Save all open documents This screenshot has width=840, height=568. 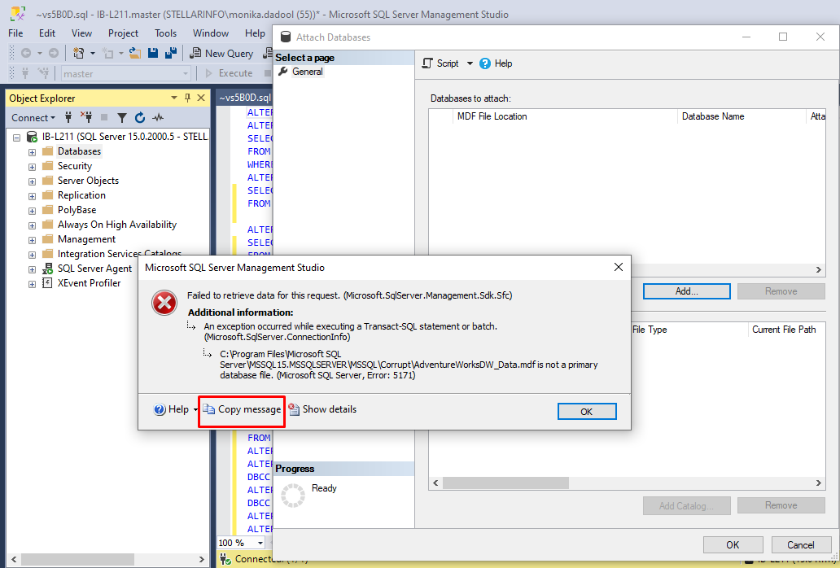point(169,52)
